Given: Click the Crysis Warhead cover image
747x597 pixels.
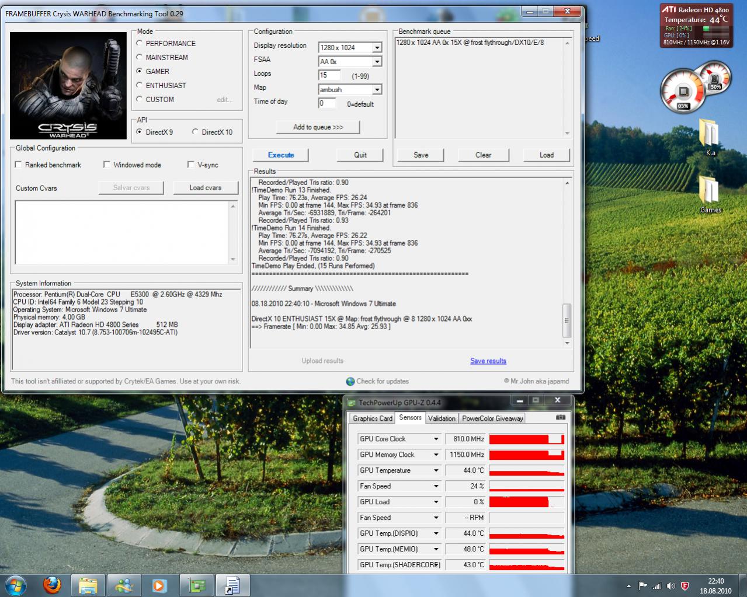Looking at the screenshot, I should coord(68,85).
